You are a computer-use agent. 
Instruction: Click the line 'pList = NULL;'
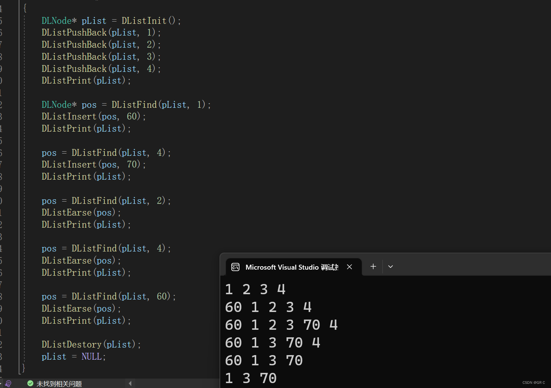point(74,357)
